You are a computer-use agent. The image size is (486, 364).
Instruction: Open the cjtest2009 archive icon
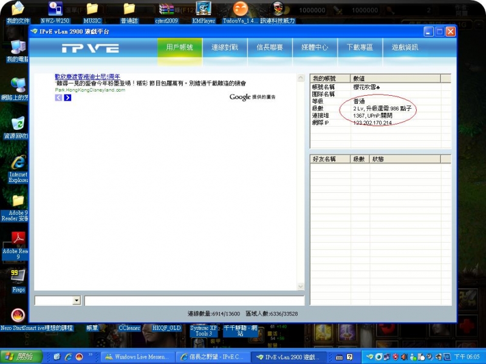click(x=166, y=12)
